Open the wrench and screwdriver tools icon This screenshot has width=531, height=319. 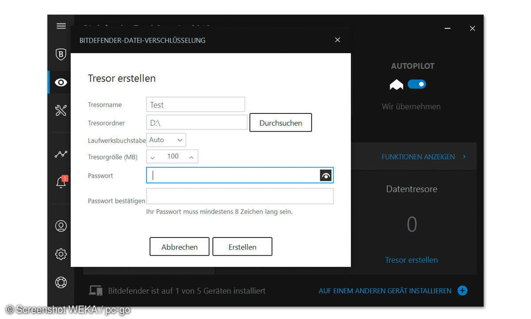(x=61, y=110)
